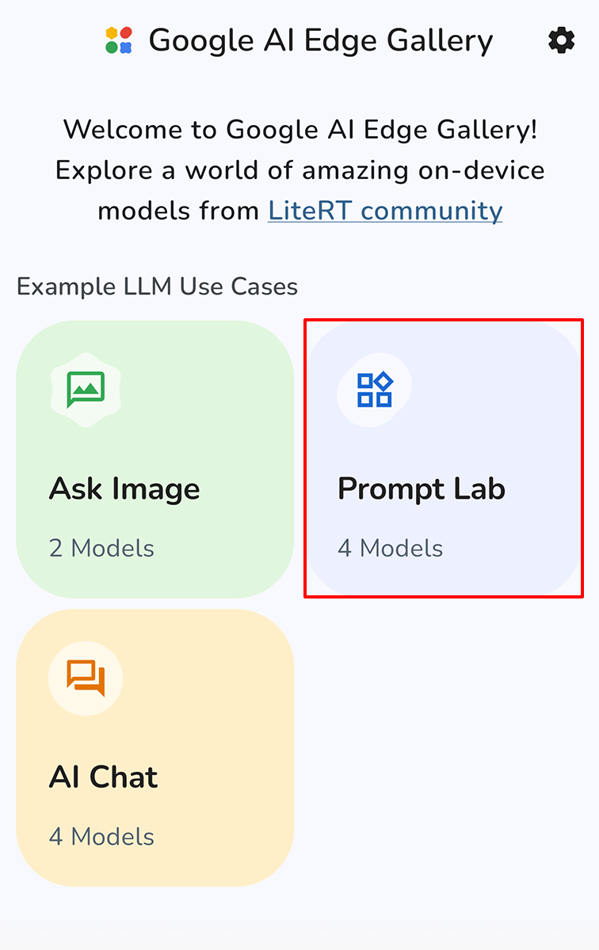Select the "Ask Image" title text

pos(124,489)
